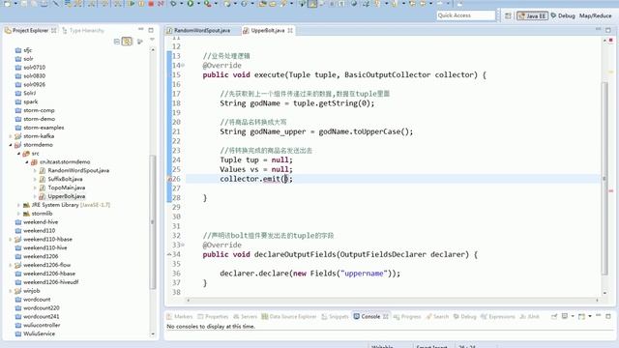Collapse the stormdemo project node
619x348 pixels.
coord(11,145)
